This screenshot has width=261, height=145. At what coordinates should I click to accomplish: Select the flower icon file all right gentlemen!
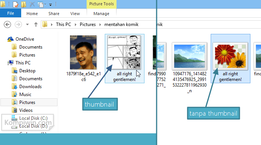(230, 56)
